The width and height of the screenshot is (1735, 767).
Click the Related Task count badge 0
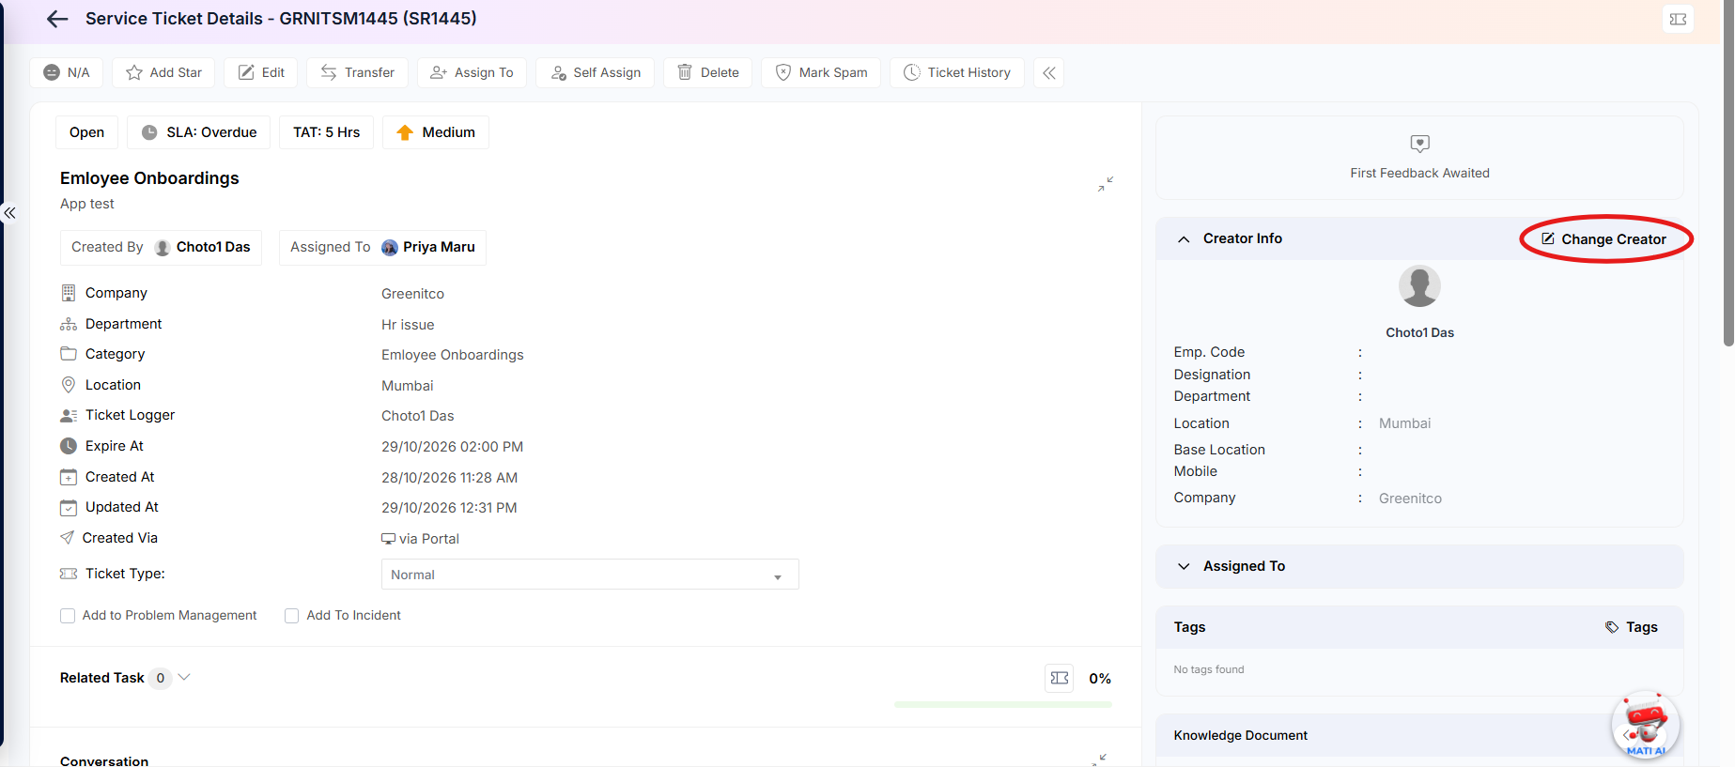click(x=161, y=678)
